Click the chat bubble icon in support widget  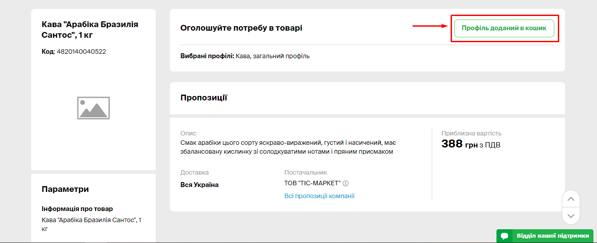[504, 236]
